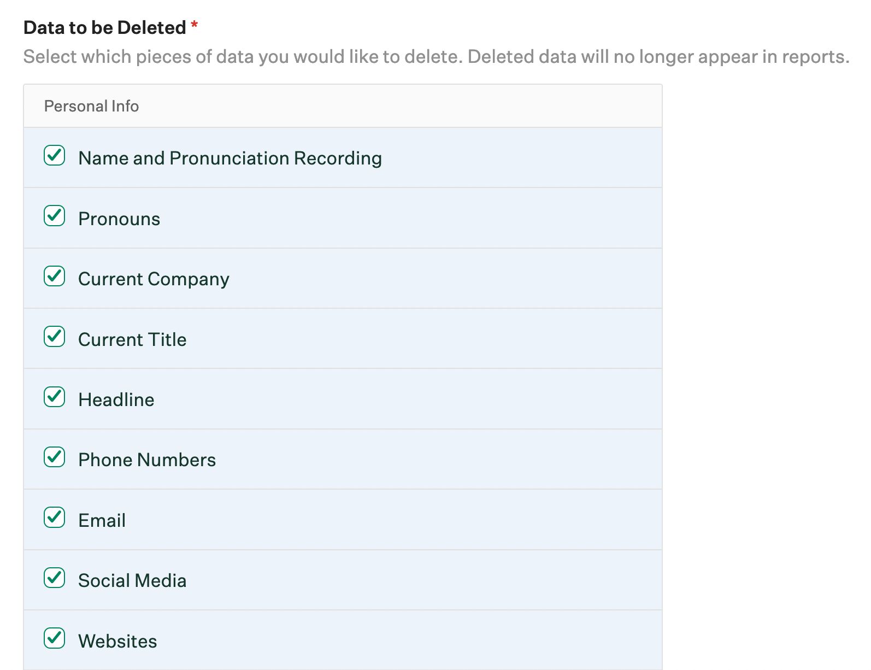This screenshot has width=871, height=670.
Task: Uncheck the Name and Pronunciation Recording checkbox
Action: [x=55, y=156]
